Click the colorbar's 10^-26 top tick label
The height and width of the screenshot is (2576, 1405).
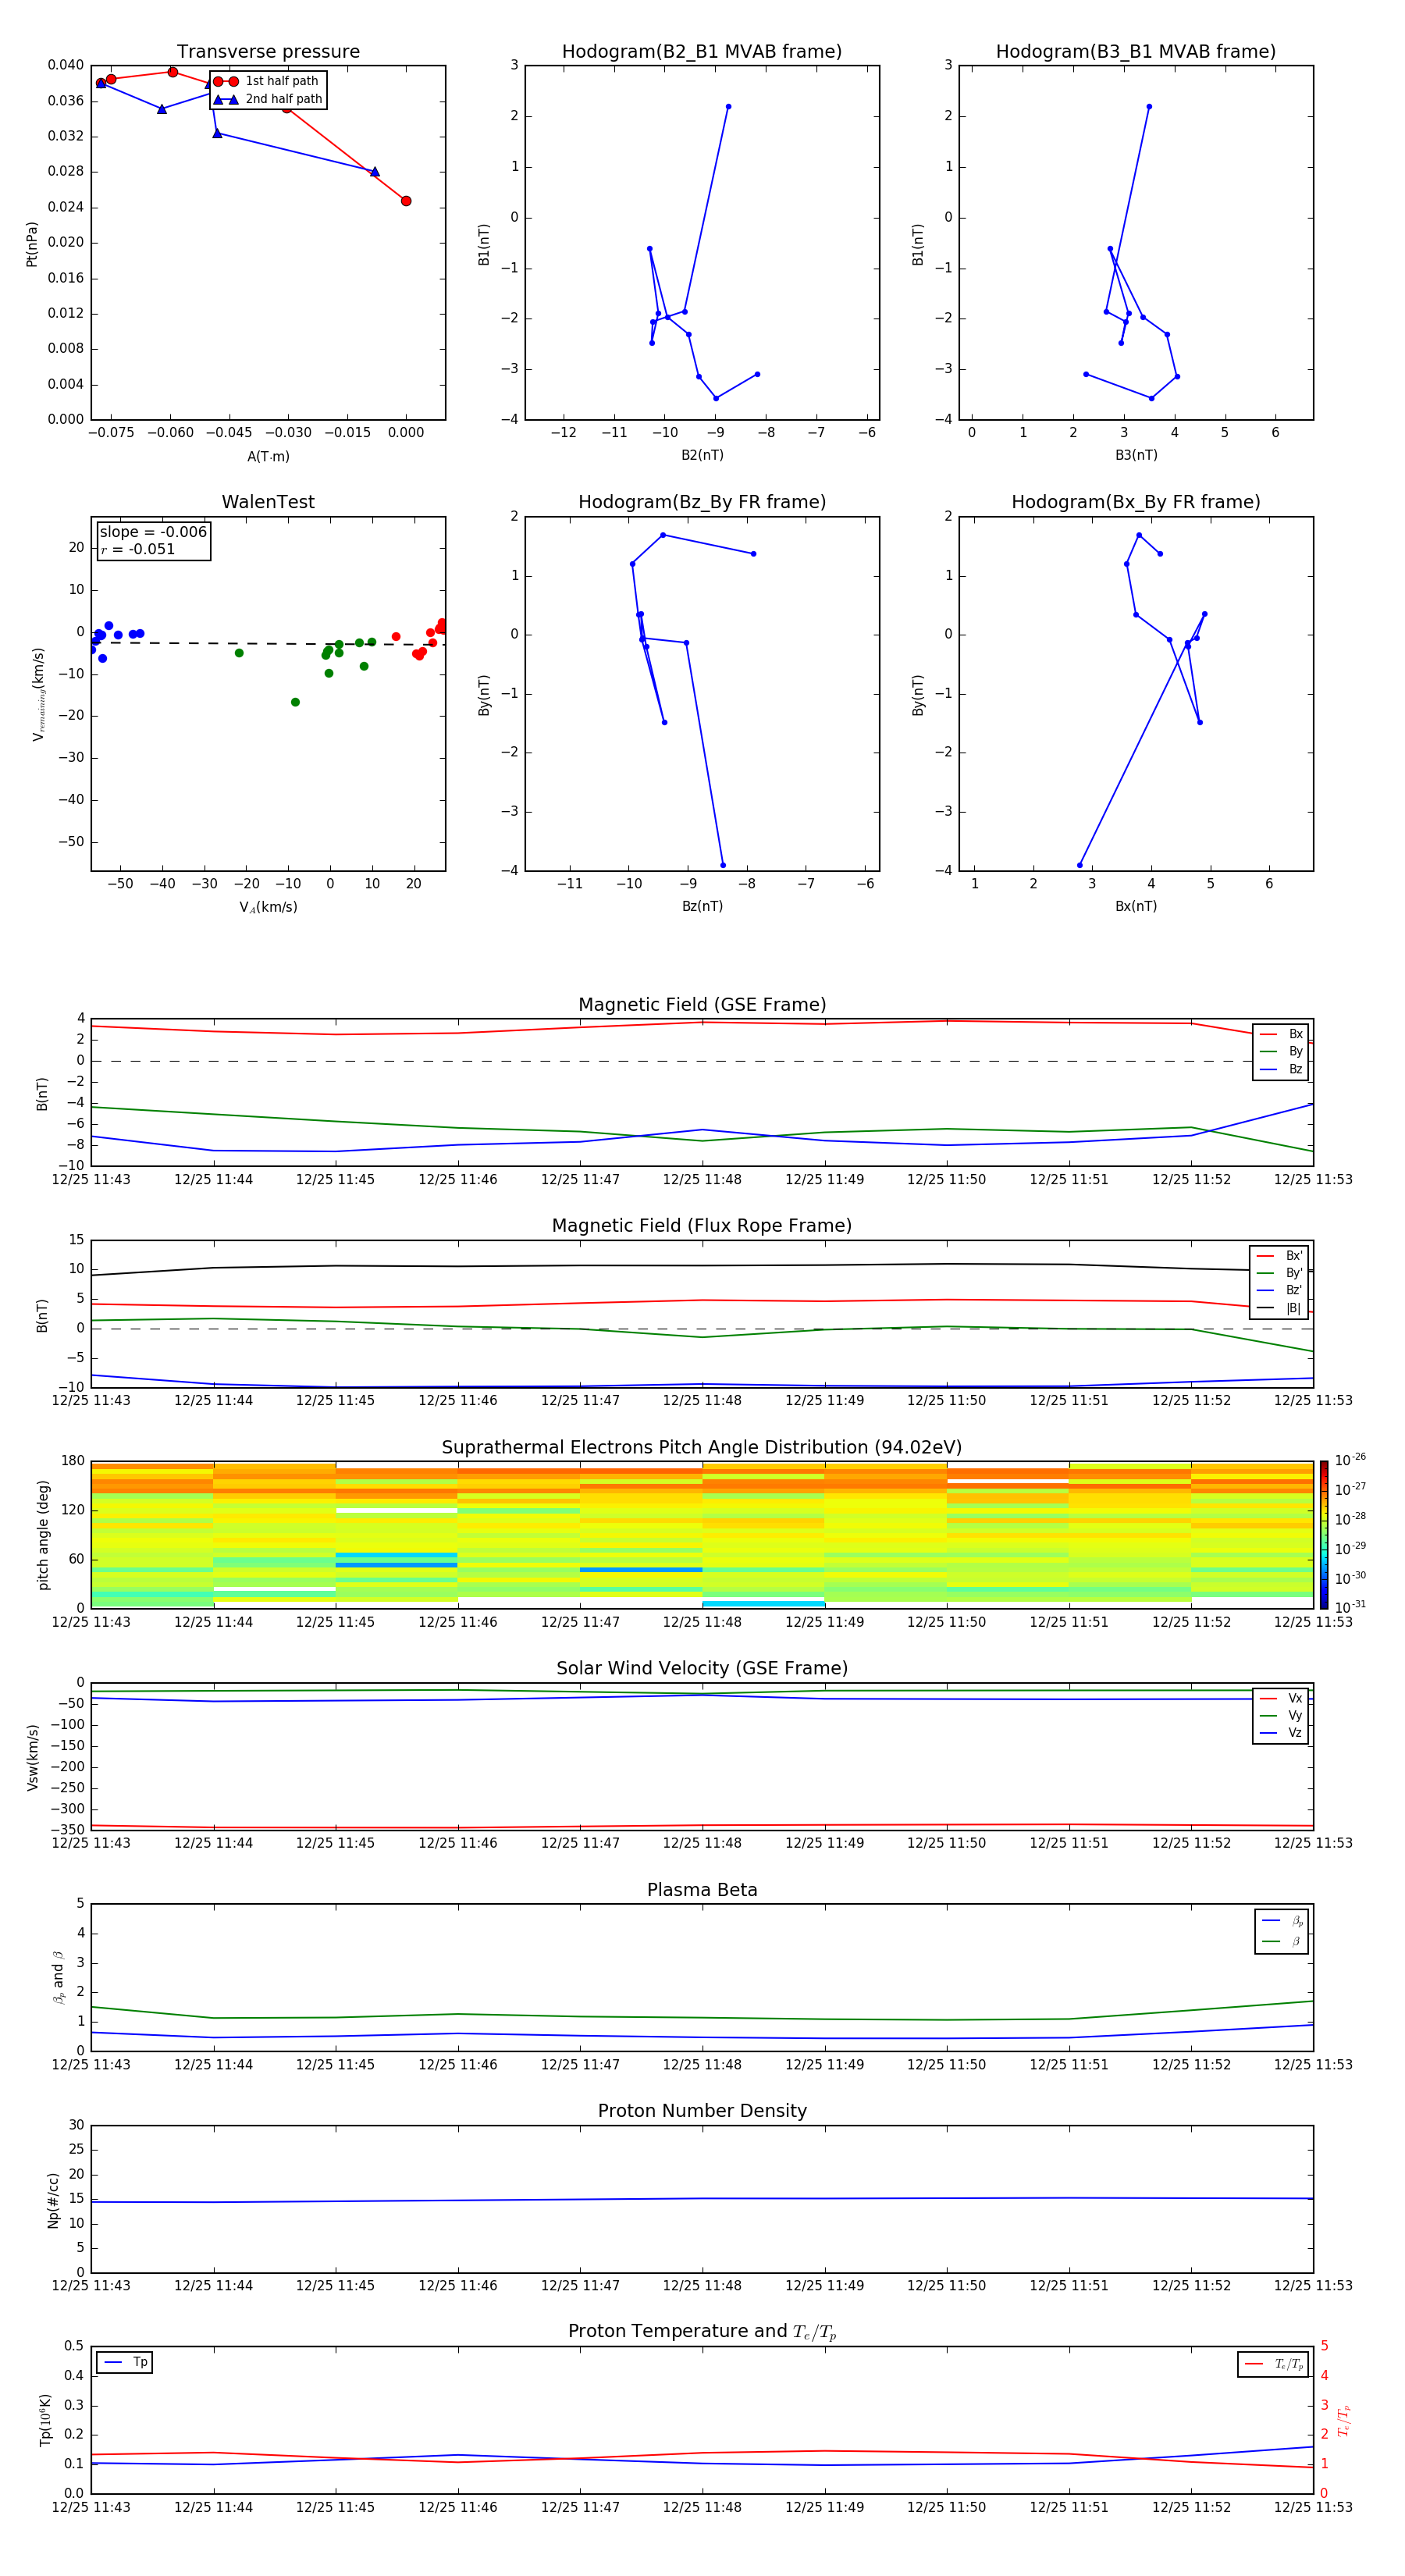point(1350,1460)
